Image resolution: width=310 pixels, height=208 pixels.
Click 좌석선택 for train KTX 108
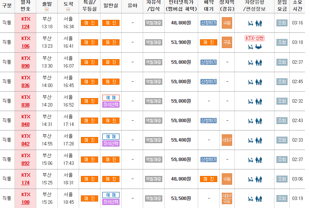click(x=111, y=202)
